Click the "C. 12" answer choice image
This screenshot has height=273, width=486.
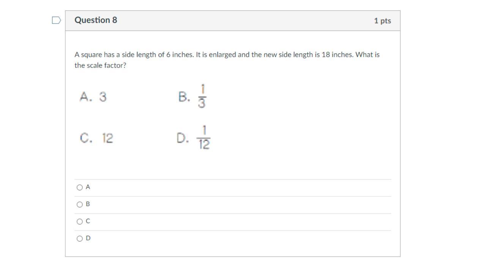[x=96, y=138]
